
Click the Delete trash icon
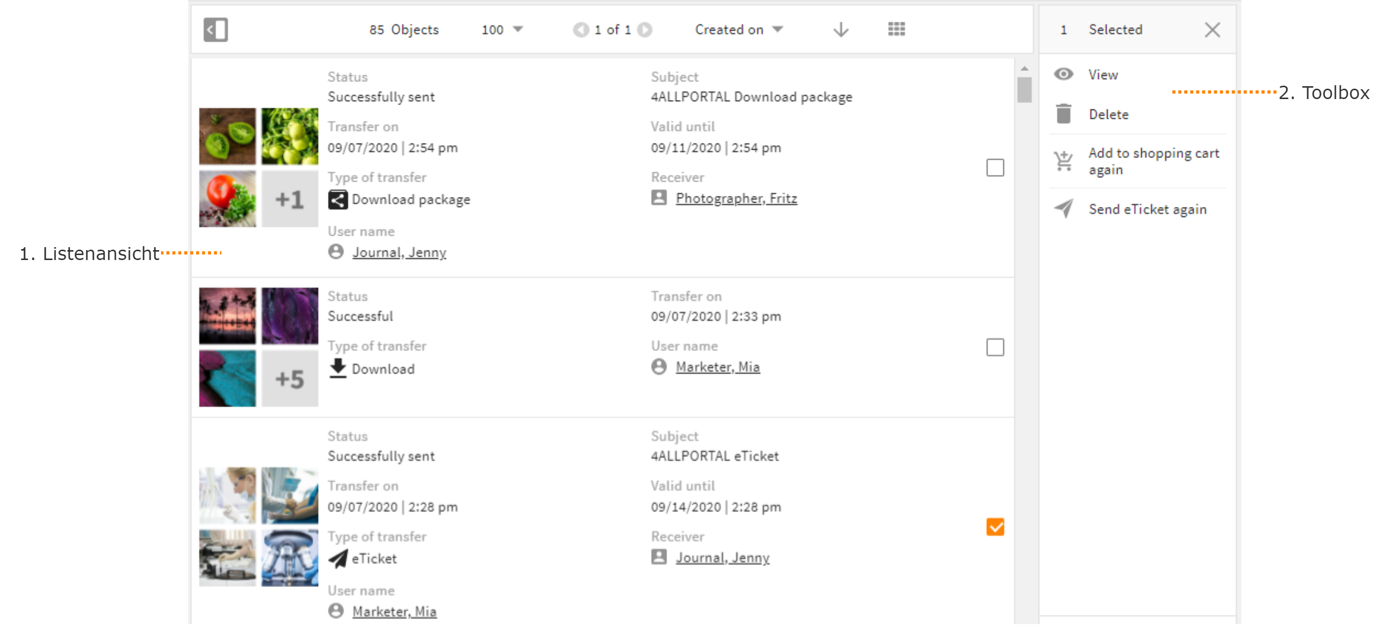coord(1063,113)
